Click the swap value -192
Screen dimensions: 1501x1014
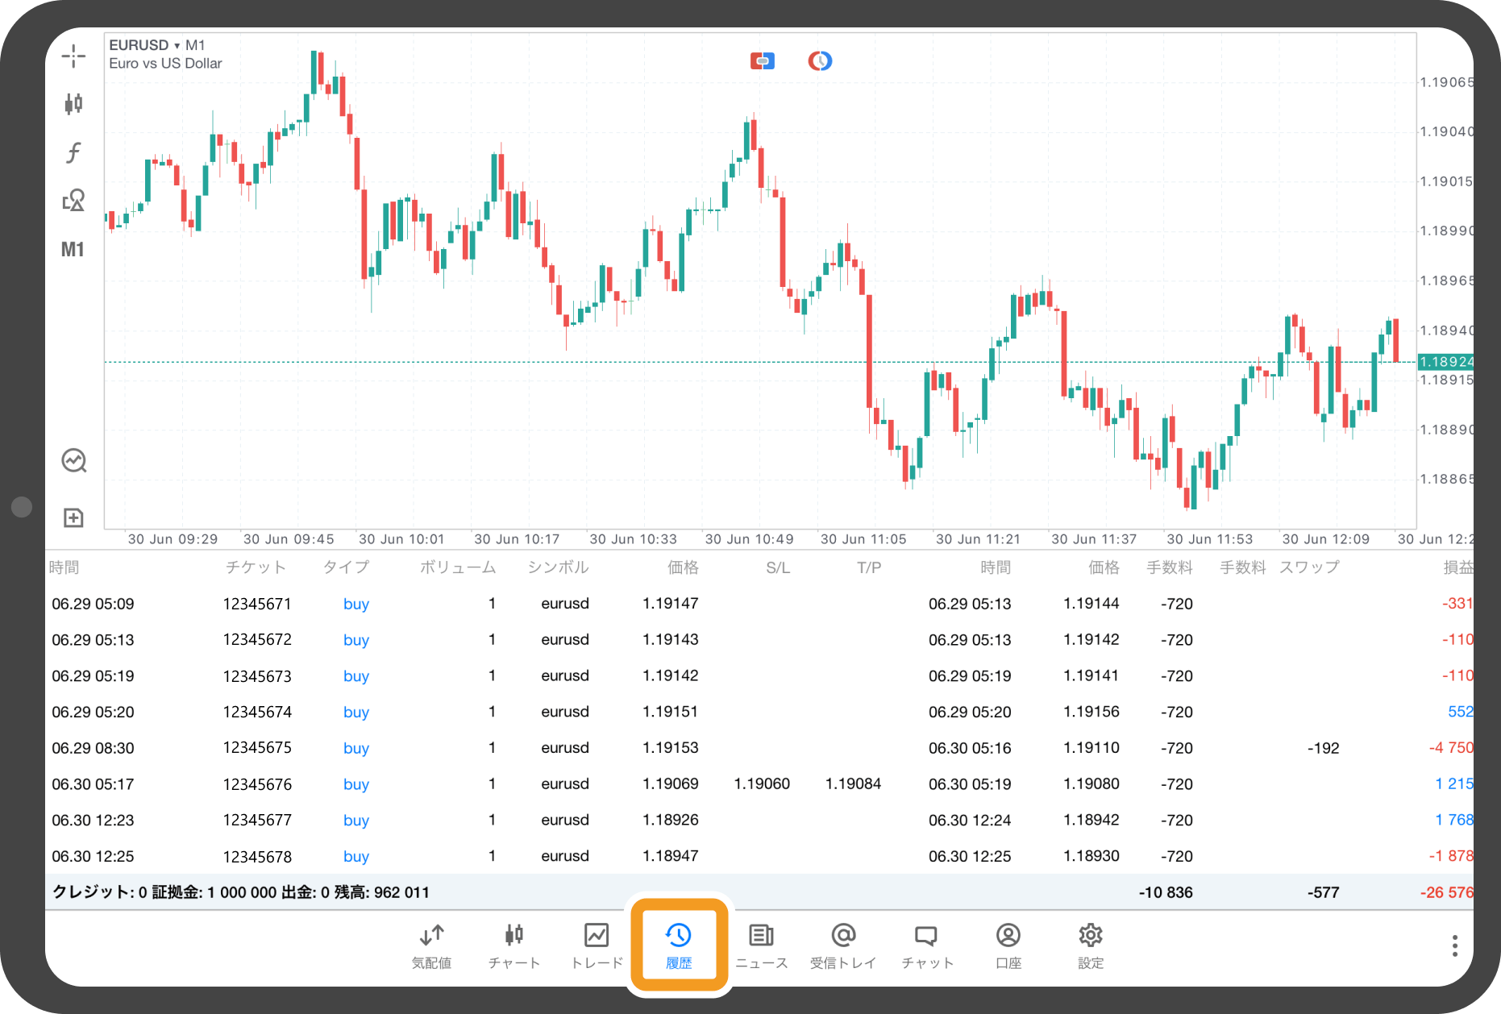[1323, 748]
